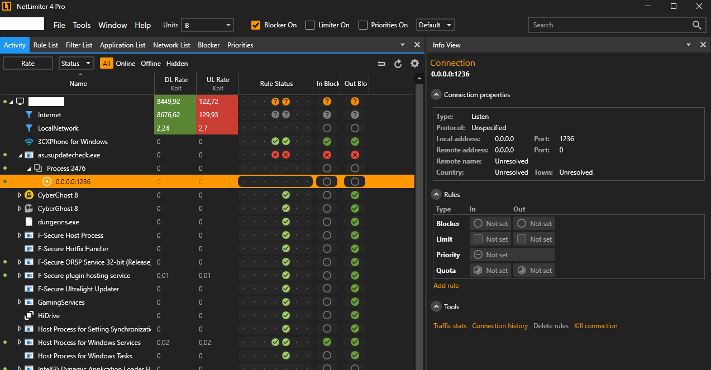The height and width of the screenshot is (370, 711).
Task: Click the Internet filter funnel icon
Action: coord(29,115)
